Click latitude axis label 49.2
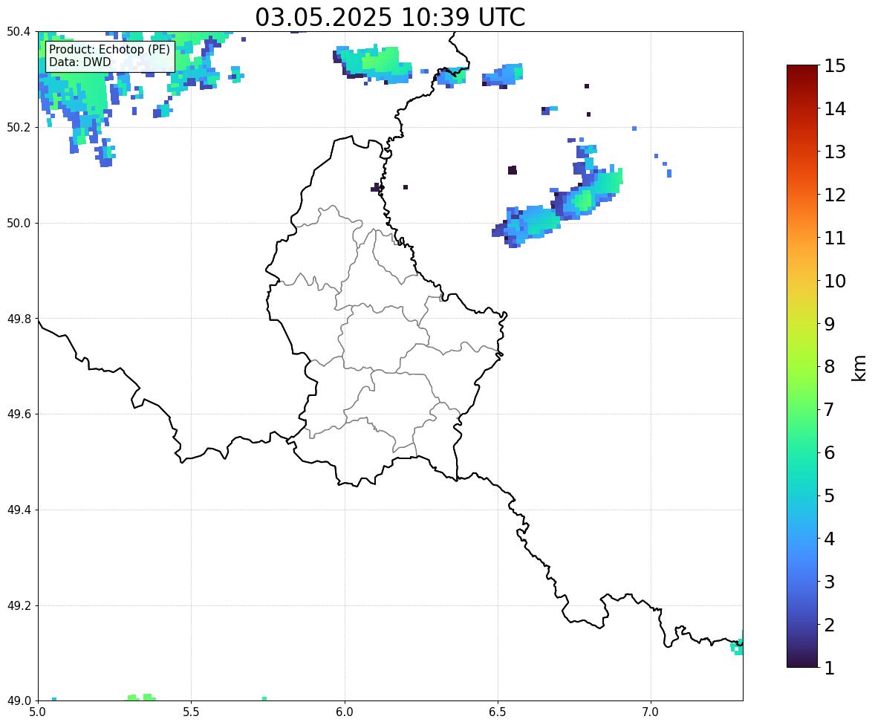The height and width of the screenshot is (725, 875). pos(19,605)
